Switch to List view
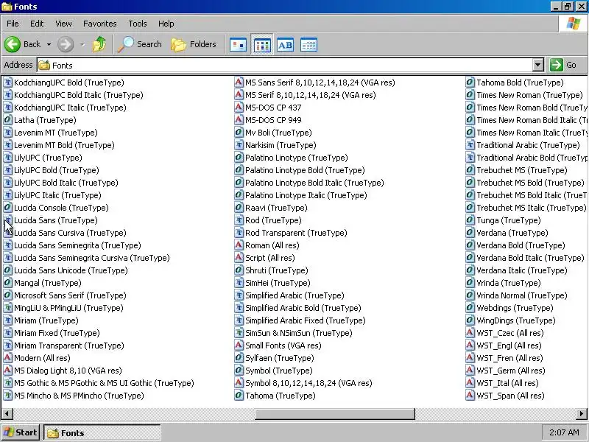The image size is (589, 442). point(262,45)
